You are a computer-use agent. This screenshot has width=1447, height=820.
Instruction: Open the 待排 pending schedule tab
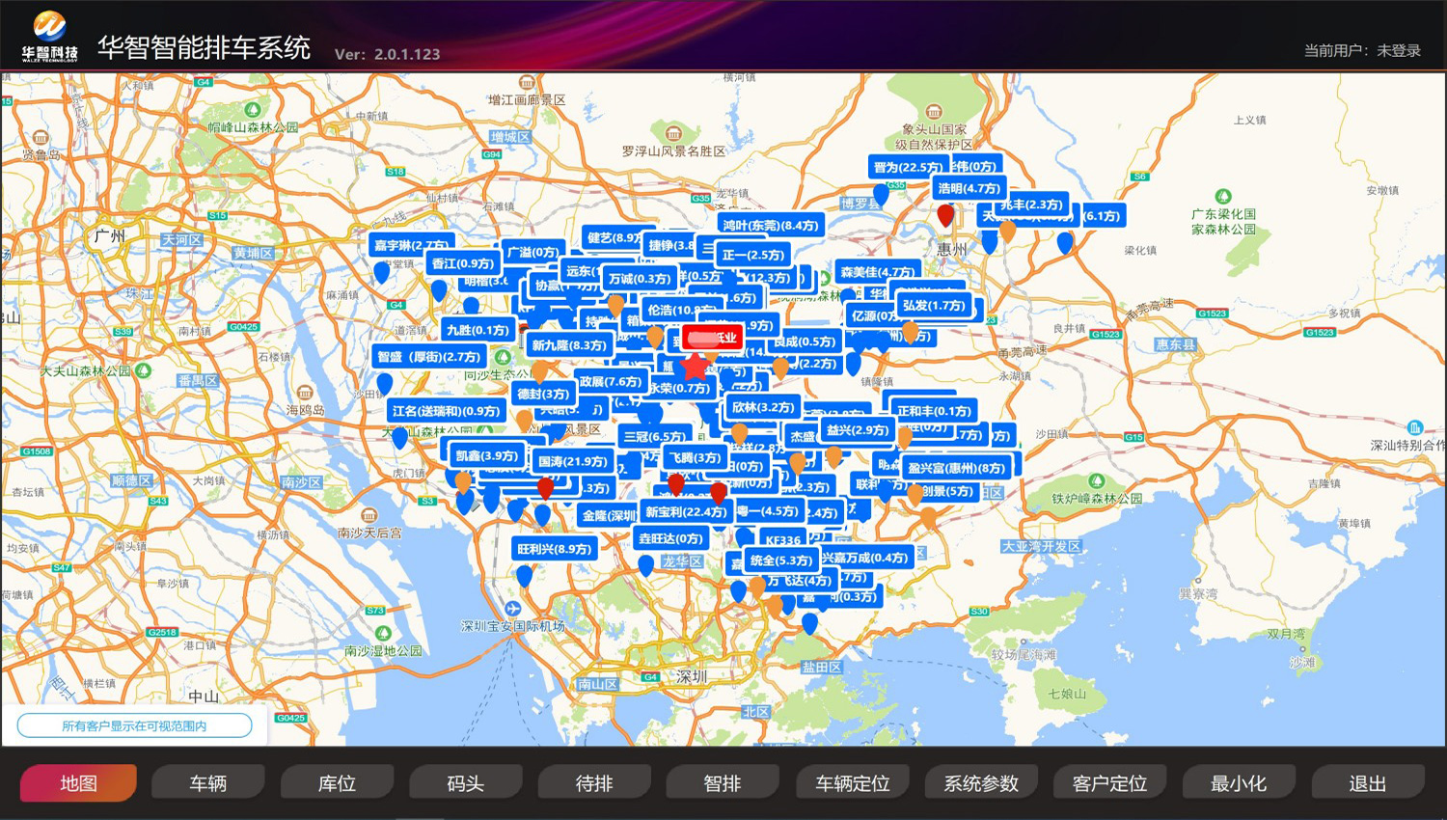point(594,783)
